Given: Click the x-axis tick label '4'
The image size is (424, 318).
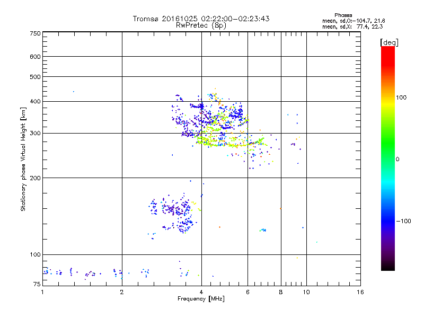Looking at the screenshot, I should (x=201, y=292).
